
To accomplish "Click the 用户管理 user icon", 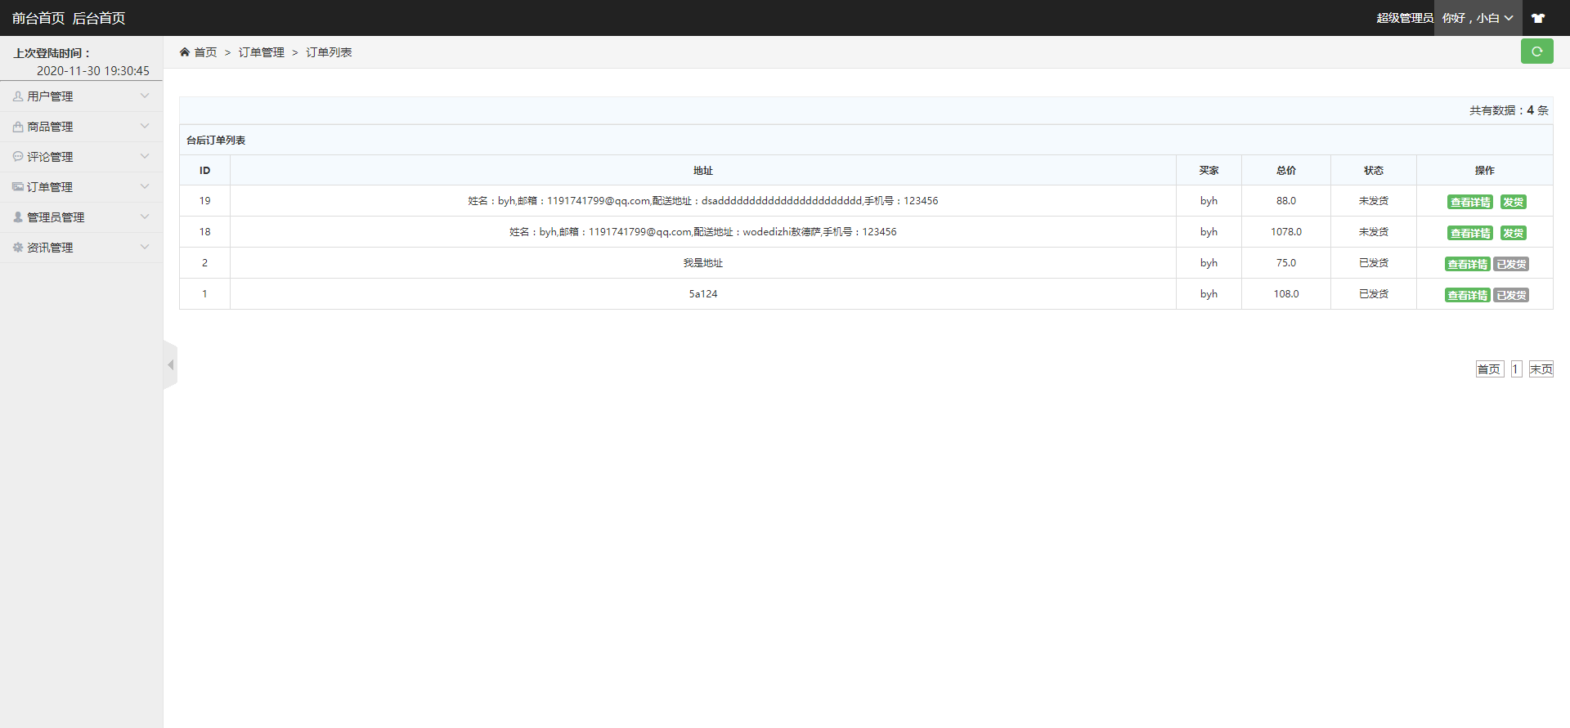I will [x=18, y=96].
